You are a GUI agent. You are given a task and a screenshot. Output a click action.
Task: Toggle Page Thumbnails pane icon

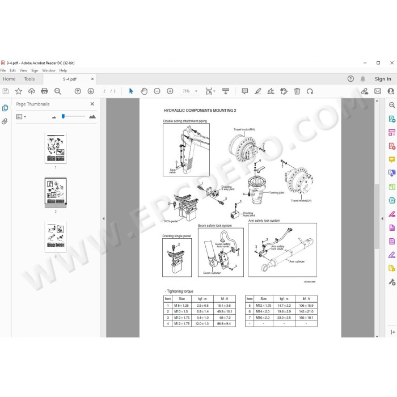tap(5, 108)
